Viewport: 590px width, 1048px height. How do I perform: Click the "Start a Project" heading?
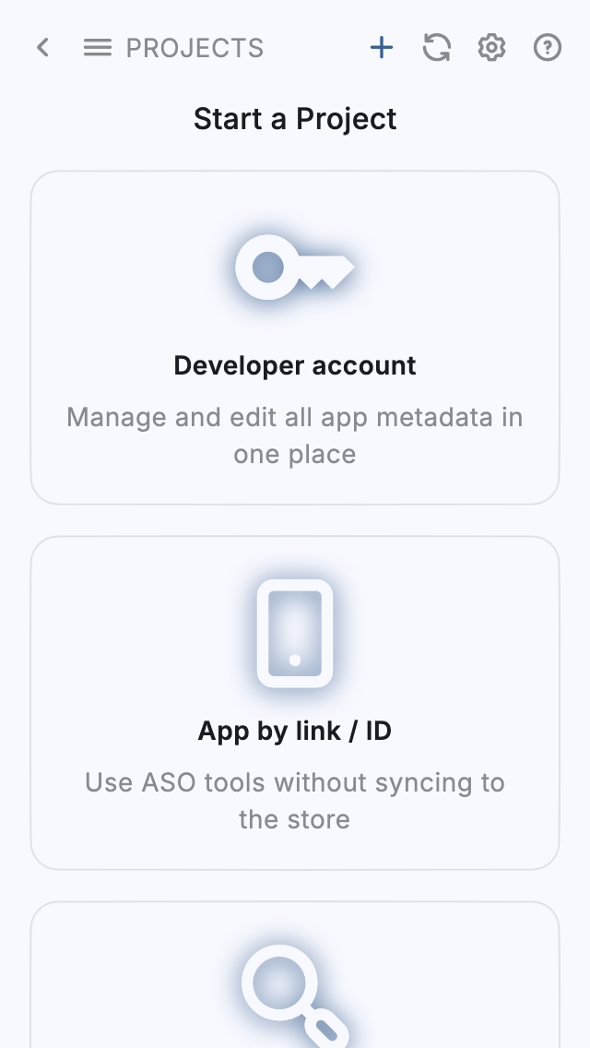[x=295, y=119]
